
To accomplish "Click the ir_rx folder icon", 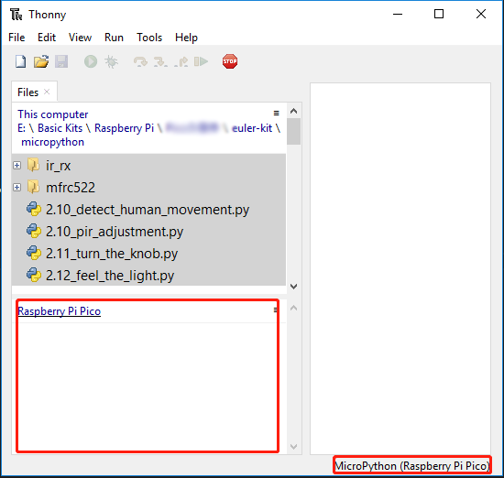I will click(33, 165).
